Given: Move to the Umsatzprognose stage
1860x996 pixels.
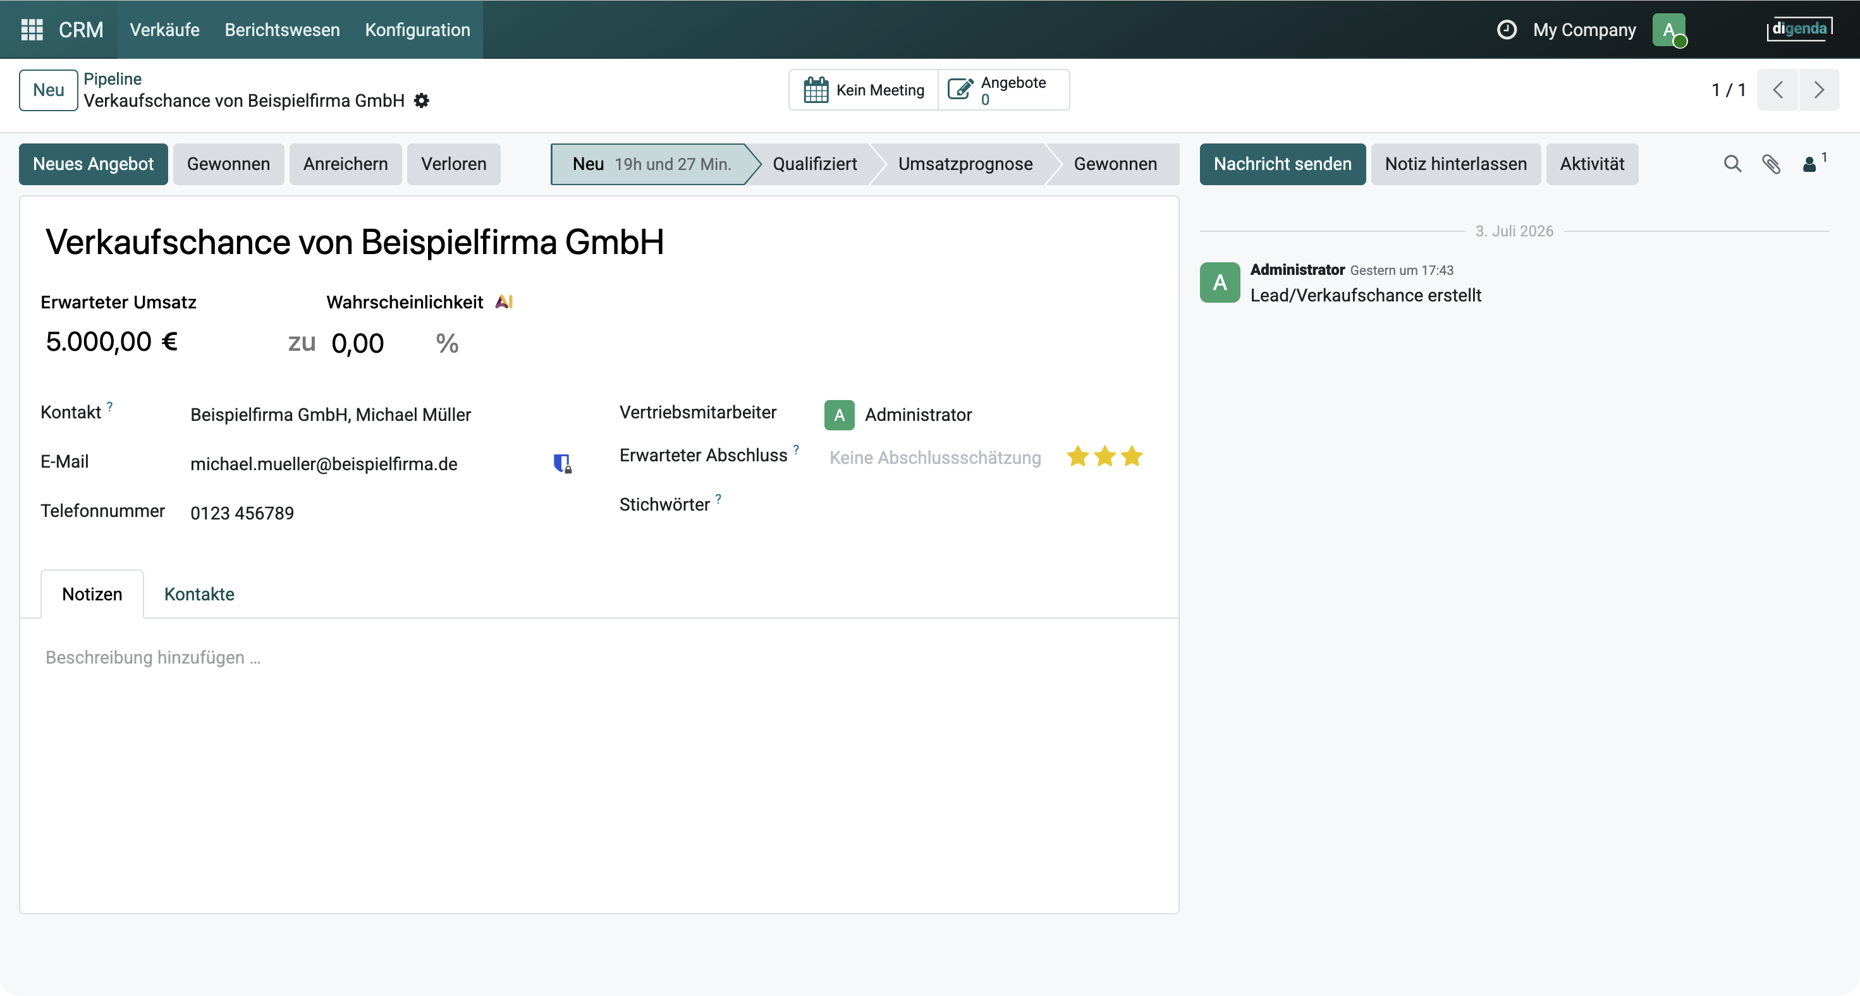Looking at the screenshot, I should [965, 164].
